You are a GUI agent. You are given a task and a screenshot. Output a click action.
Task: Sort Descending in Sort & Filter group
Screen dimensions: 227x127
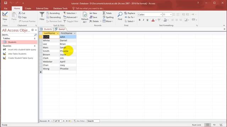click(x=54, y=17)
